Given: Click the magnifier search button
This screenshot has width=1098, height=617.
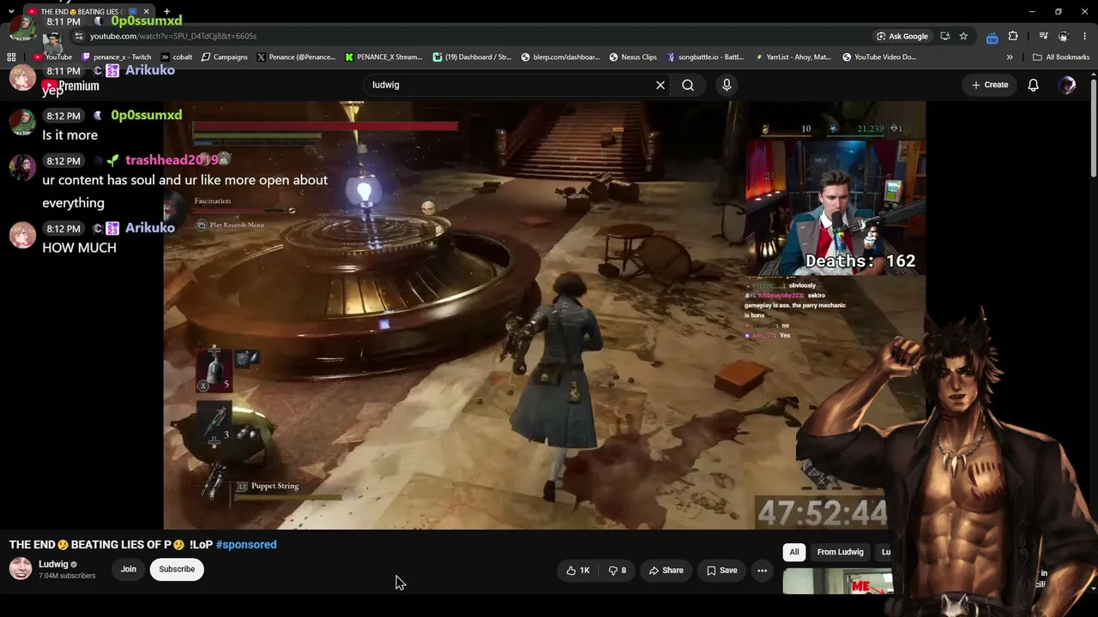Looking at the screenshot, I should click(688, 85).
